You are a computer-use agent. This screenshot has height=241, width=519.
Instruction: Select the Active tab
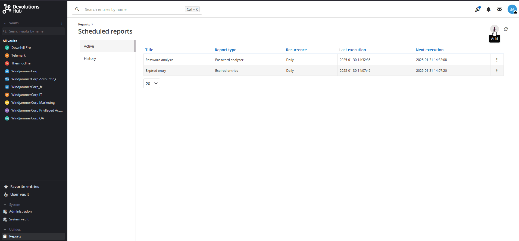[x=89, y=46]
